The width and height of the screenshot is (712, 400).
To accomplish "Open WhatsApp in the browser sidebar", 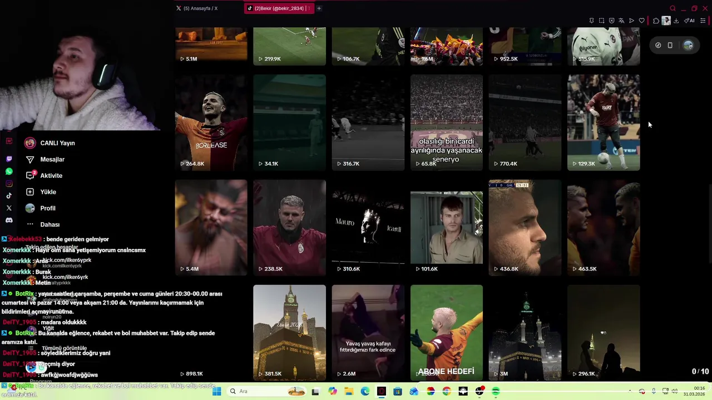I will [x=9, y=172].
